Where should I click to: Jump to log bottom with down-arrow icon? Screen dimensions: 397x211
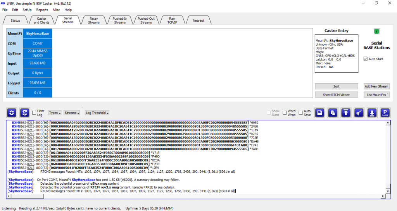(x=372, y=113)
